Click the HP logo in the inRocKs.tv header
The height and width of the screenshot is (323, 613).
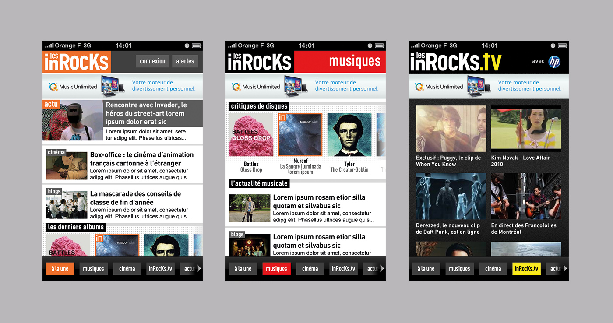click(554, 62)
